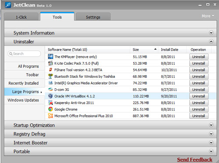Open the Settings tab
This screenshot has width=219, height=163.
(x=93, y=17)
